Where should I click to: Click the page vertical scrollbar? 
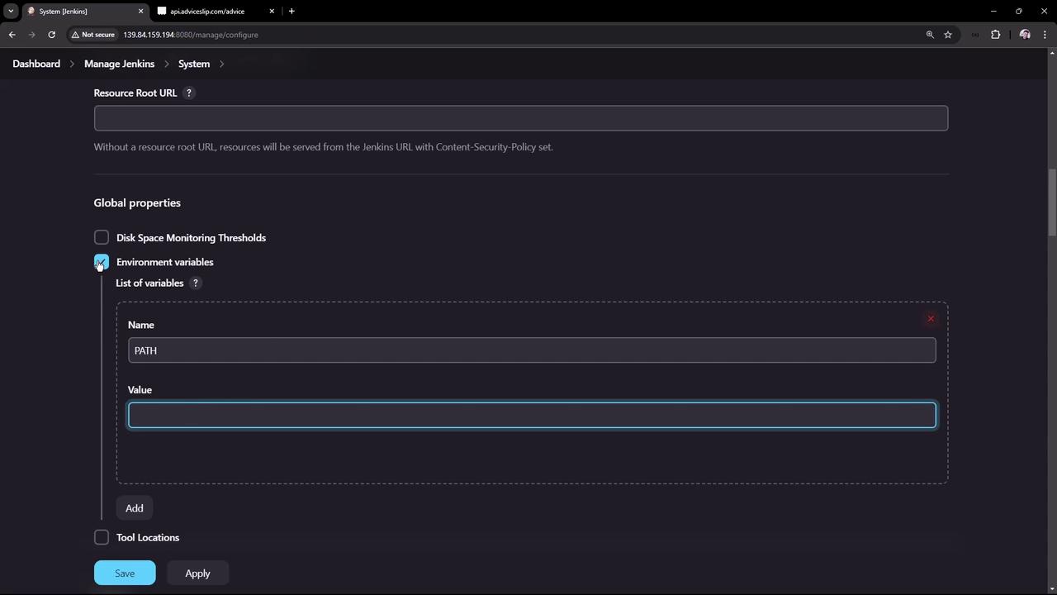1052,202
